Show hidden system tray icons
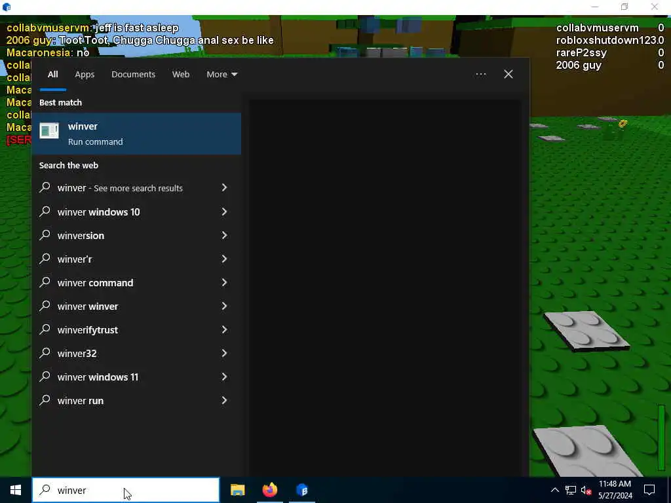 tap(554, 490)
